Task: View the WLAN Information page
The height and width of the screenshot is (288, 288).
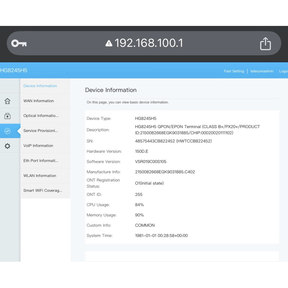Action: (x=40, y=176)
